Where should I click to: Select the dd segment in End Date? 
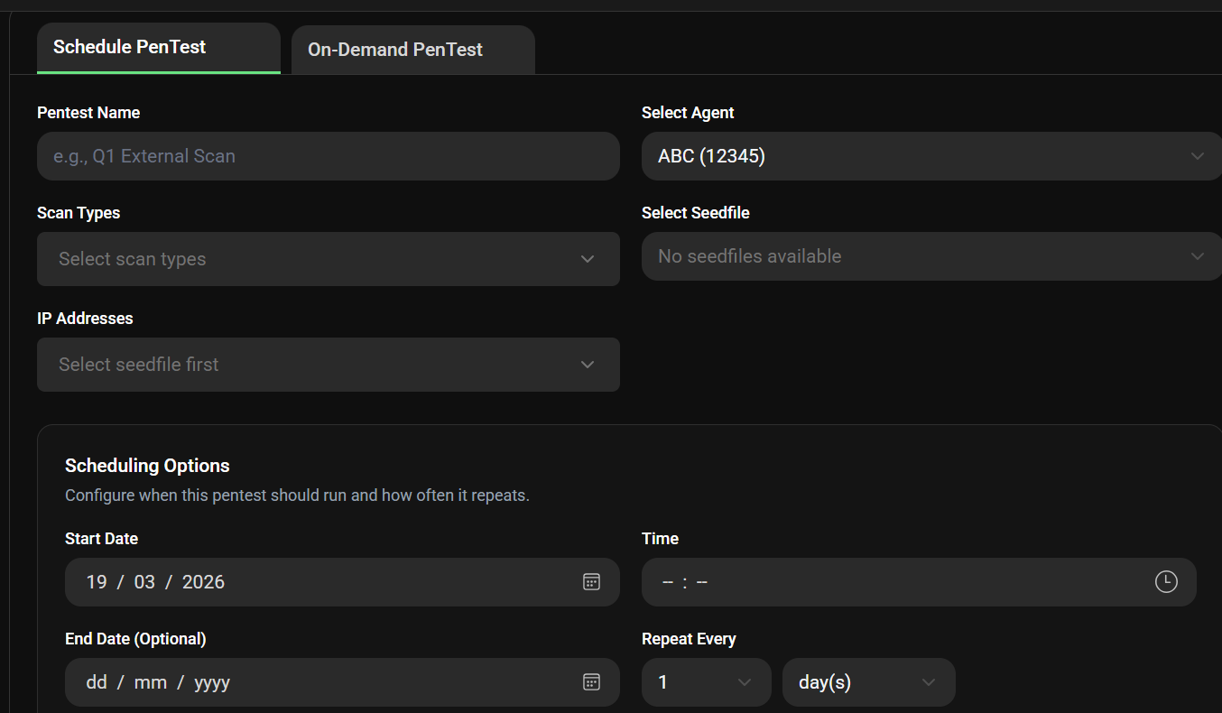pyautogui.click(x=97, y=682)
